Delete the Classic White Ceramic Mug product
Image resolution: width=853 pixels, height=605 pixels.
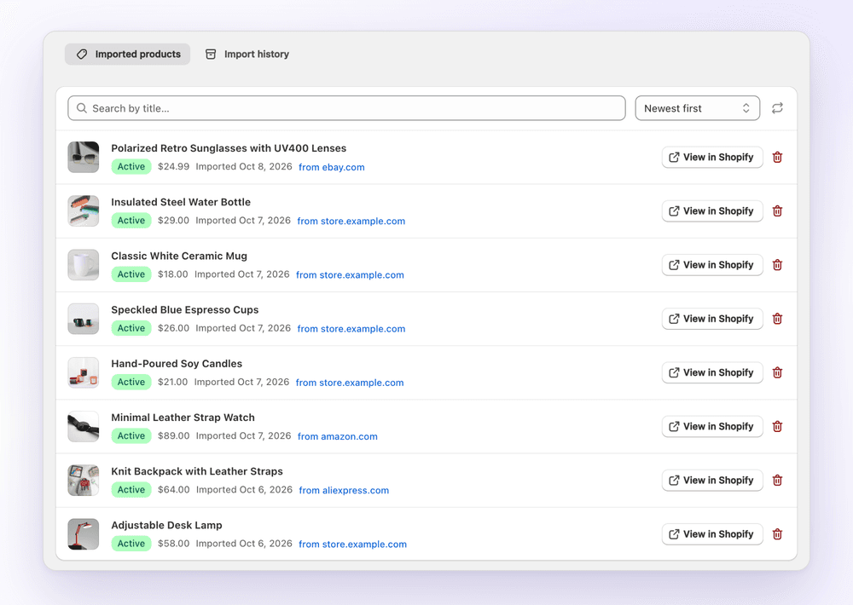point(777,265)
